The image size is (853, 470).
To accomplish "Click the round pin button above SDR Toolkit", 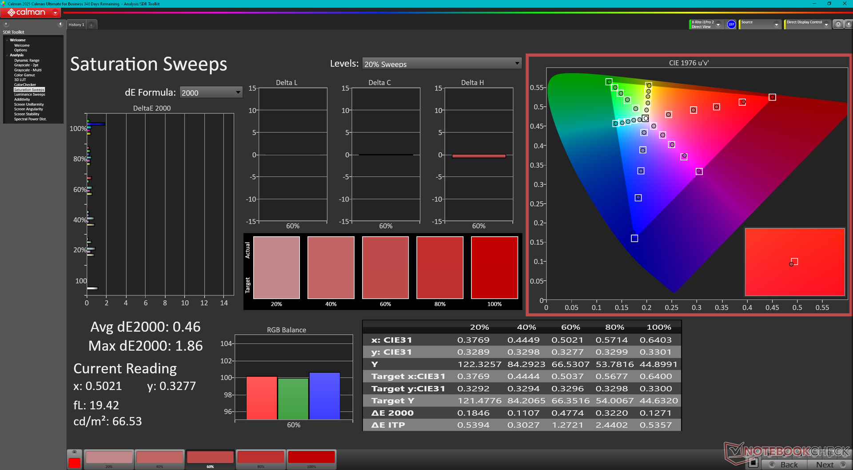I will click(6, 24).
